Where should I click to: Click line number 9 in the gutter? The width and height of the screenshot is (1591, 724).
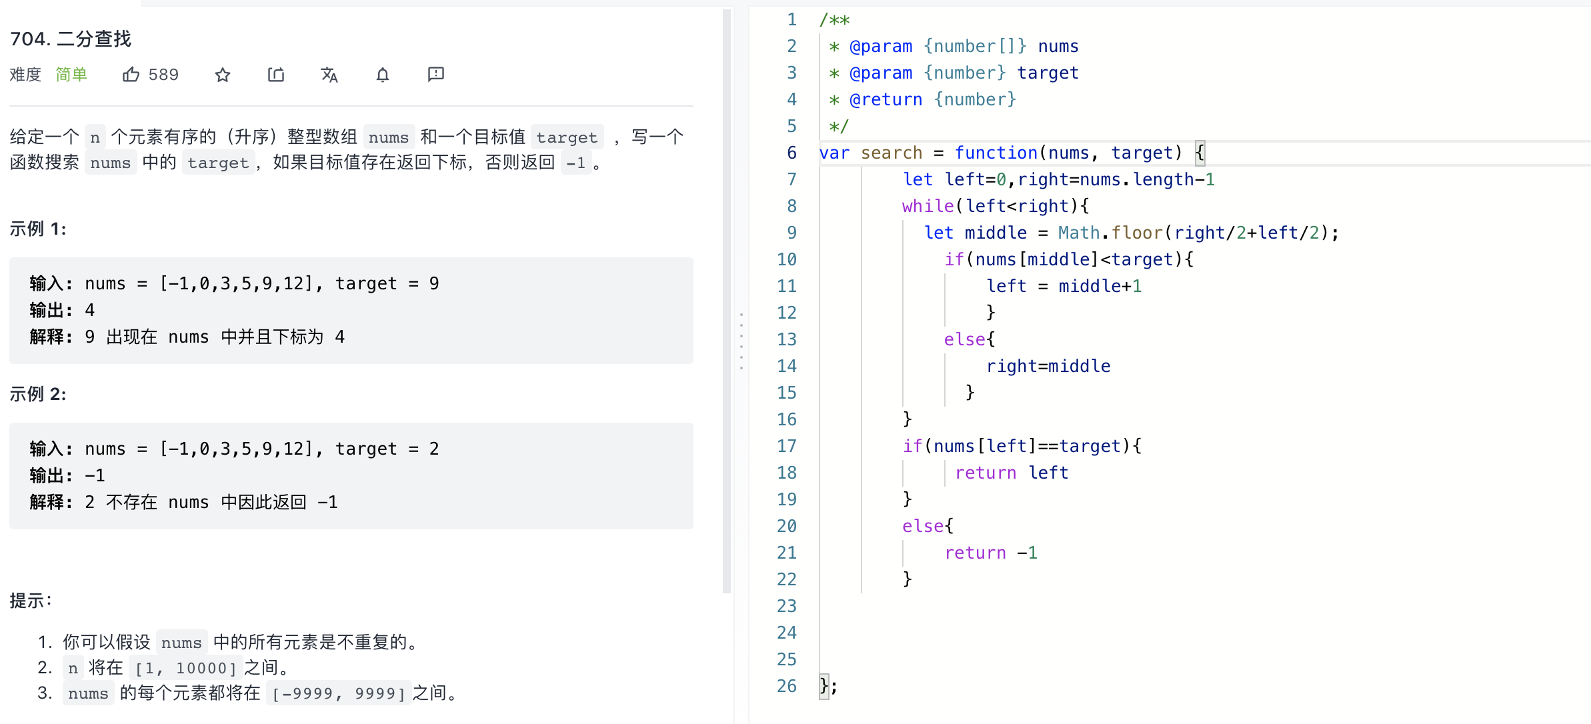[x=791, y=233]
